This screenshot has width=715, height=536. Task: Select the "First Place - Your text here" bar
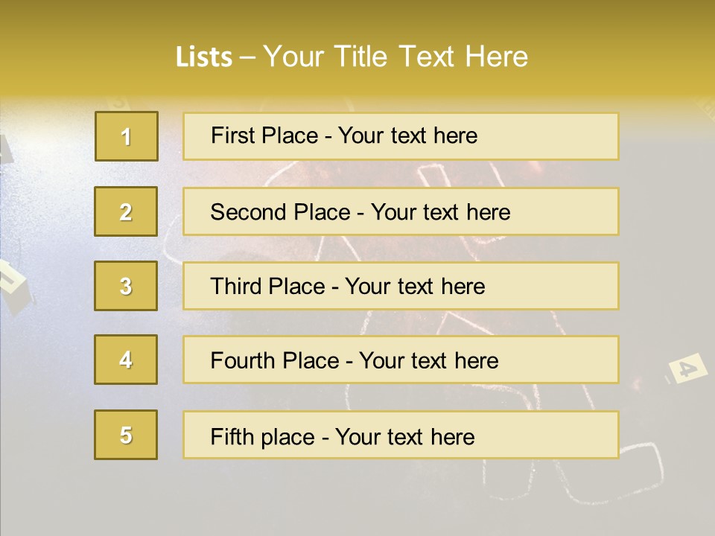[x=401, y=136]
